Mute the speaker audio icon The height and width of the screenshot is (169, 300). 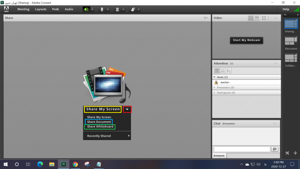pos(87,9)
